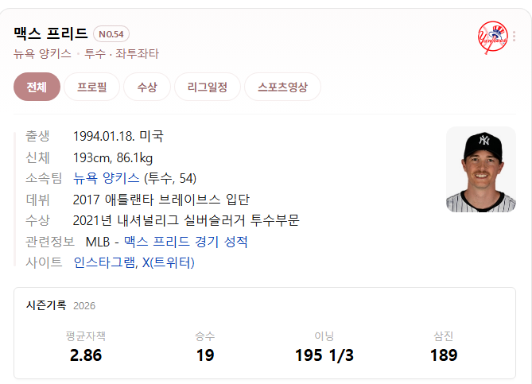Click the 승수 19 stat
Screen dimensions: 532x384
(x=205, y=347)
